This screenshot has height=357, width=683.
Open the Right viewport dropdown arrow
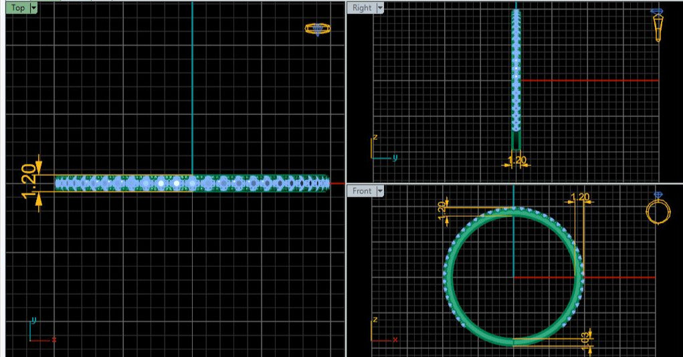(380, 8)
